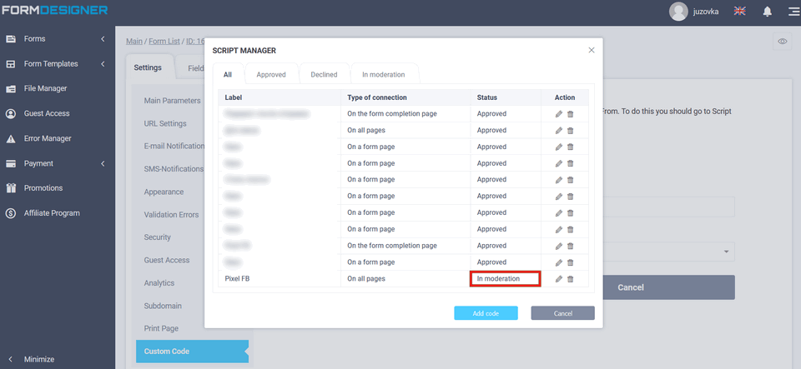Viewport: 801px width, 369px height.
Task: Edit the approved 'On all pages' script
Action: pos(558,131)
